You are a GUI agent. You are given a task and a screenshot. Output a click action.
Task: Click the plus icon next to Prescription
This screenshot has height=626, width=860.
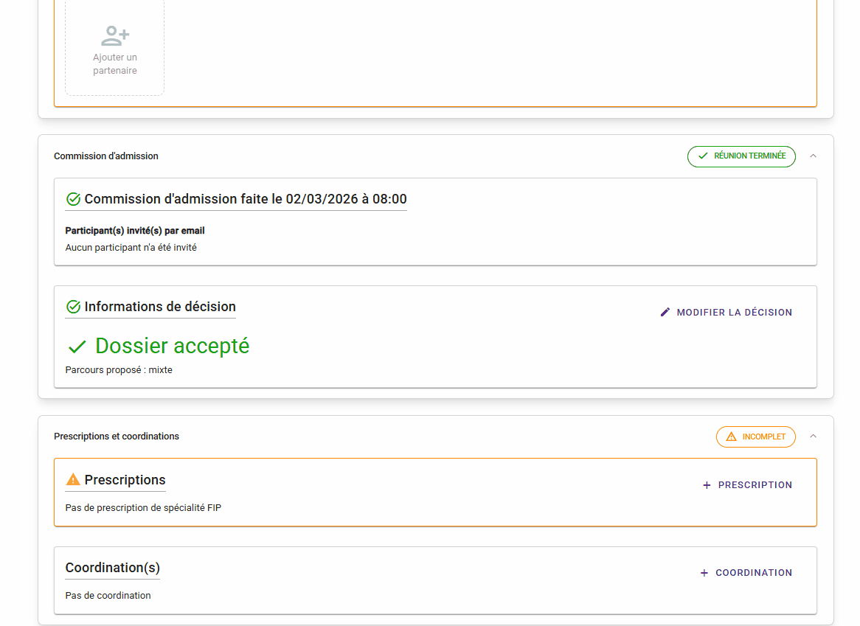point(707,485)
